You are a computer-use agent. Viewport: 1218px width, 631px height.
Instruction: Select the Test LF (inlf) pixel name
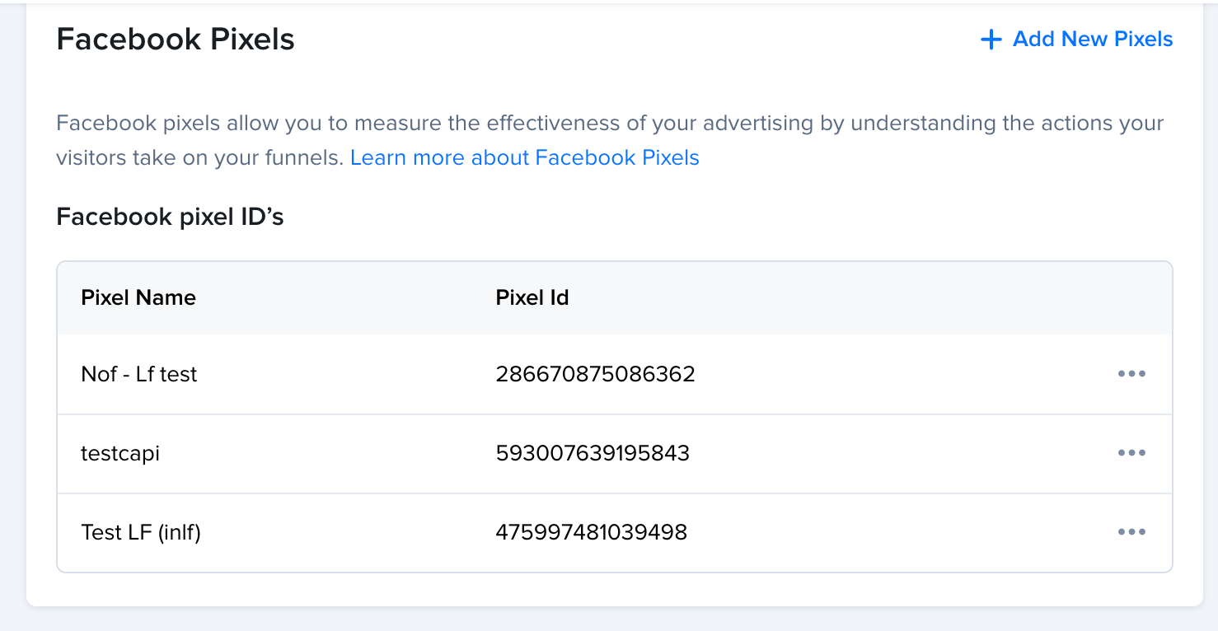tap(141, 532)
